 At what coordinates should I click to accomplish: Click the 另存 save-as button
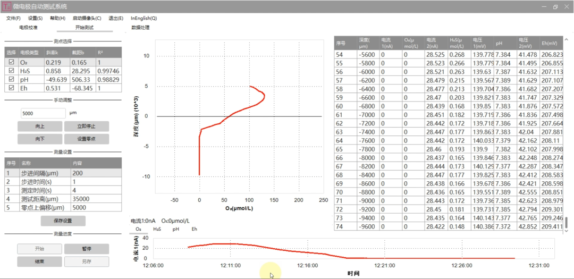click(x=87, y=262)
